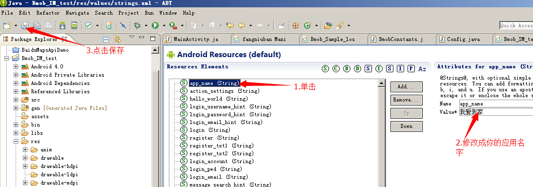Click Link with Editor in Package Explorer

point(117,39)
